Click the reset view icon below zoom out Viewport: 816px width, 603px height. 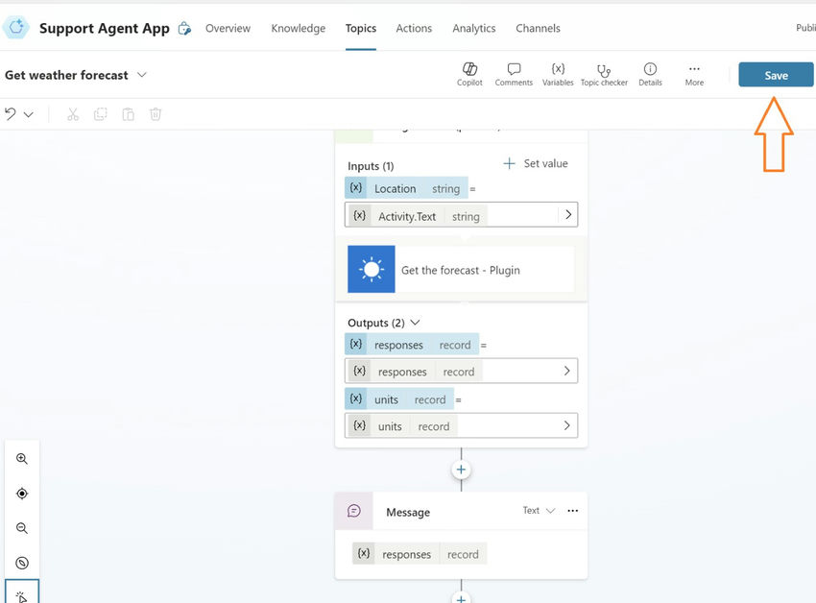(22, 563)
